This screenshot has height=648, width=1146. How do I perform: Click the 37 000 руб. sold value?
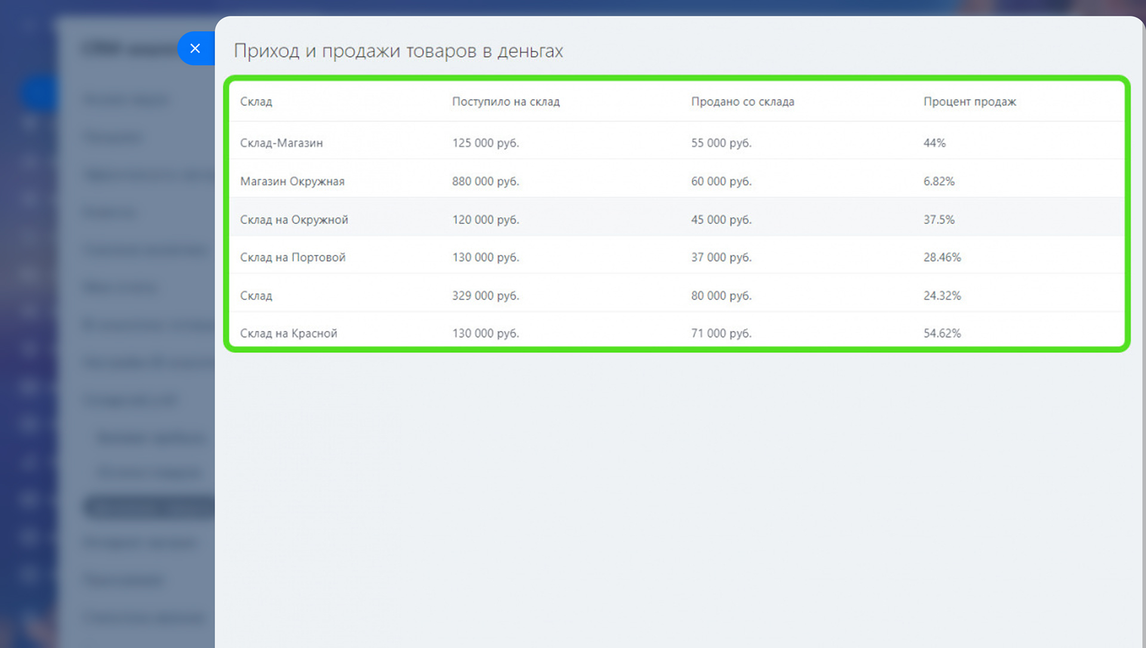[721, 257]
